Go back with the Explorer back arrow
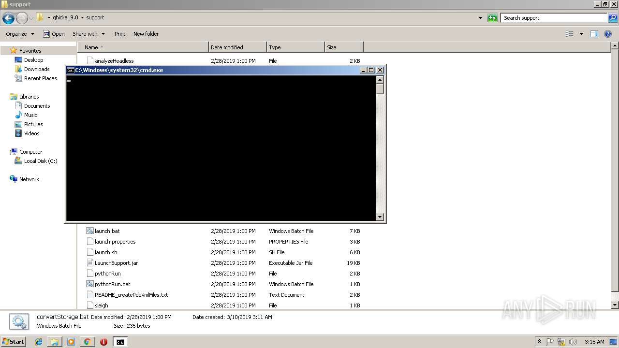Image resolution: width=619 pixels, height=348 pixels. click(x=8, y=18)
